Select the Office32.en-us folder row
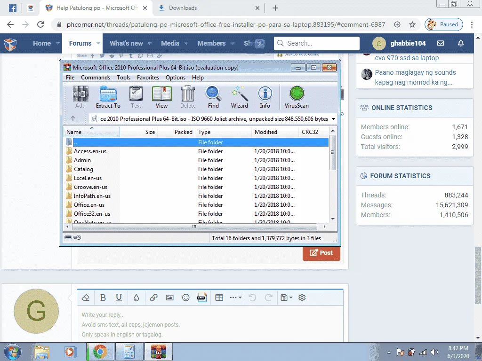This screenshot has height=361, width=482. pyautogui.click(x=196, y=214)
